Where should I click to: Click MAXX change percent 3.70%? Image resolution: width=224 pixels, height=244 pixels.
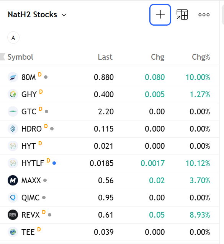[x=200, y=181]
